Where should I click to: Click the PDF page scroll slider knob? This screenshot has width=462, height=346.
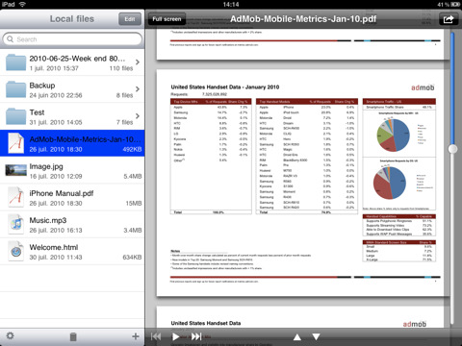(452, 149)
